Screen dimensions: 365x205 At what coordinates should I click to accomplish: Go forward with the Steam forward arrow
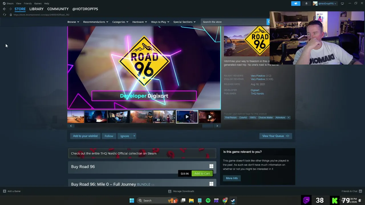[11, 9]
